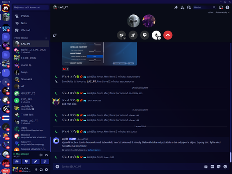The image size is (232, 174).
Task: Open the marko tp direct message
Action: [31, 65]
